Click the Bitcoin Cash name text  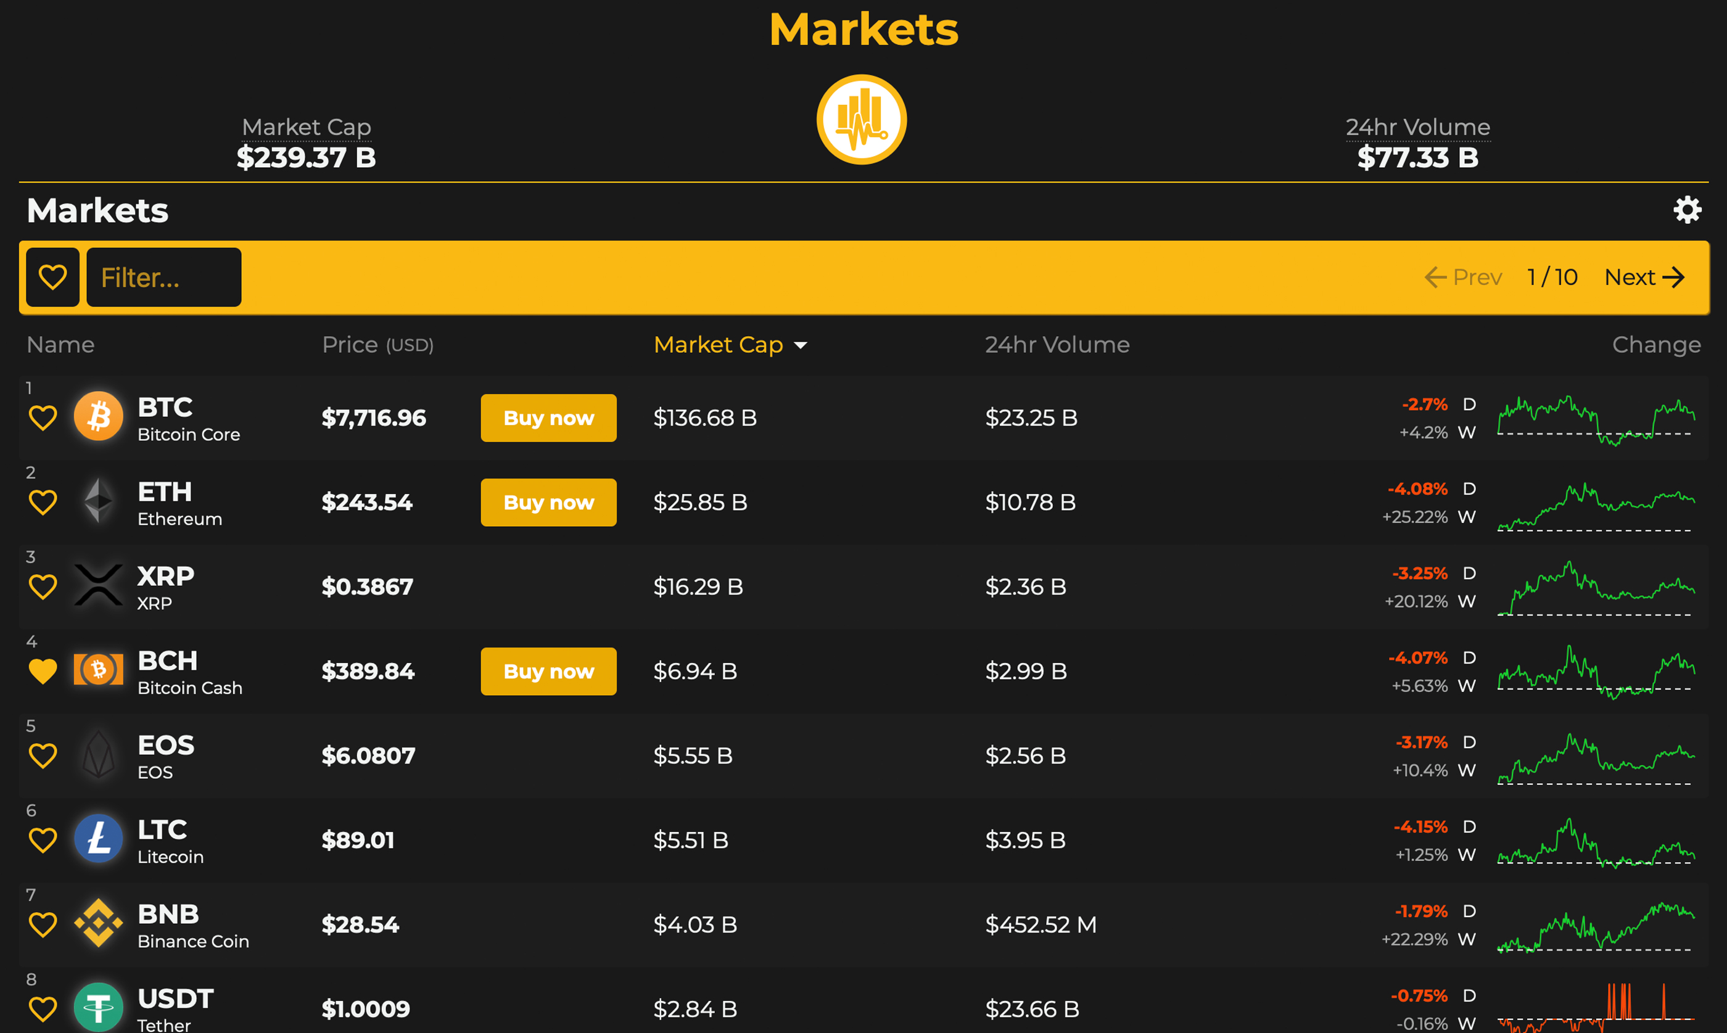click(190, 688)
